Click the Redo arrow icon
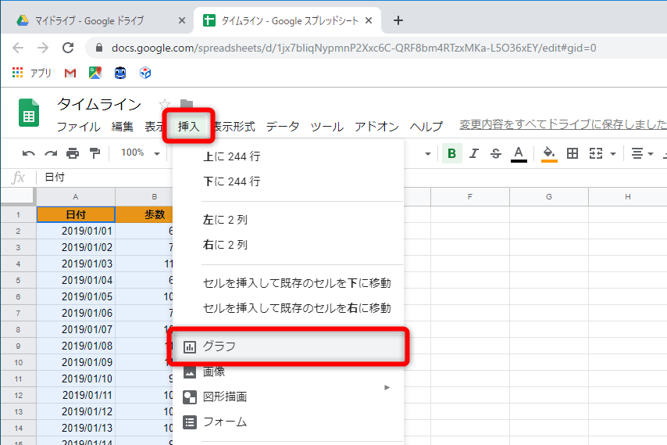Viewport: 667px width, 445px height. click(51, 153)
